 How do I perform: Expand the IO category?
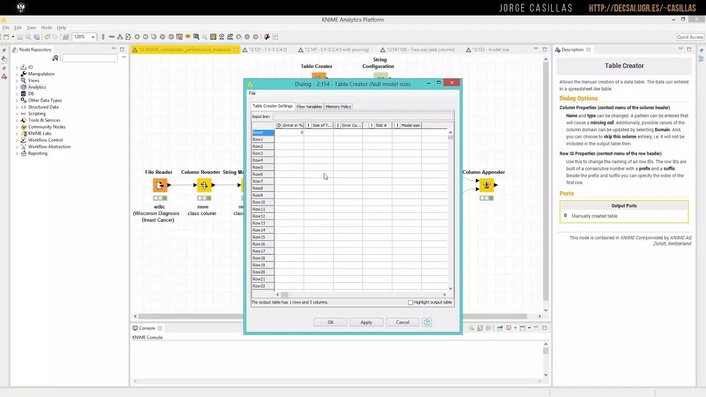click(17, 67)
